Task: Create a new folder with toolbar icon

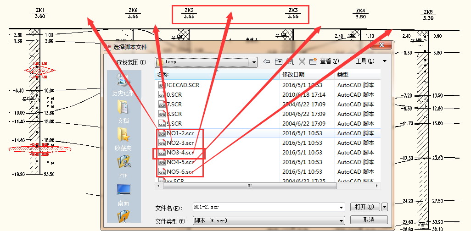Action: pyautogui.click(x=313, y=61)
